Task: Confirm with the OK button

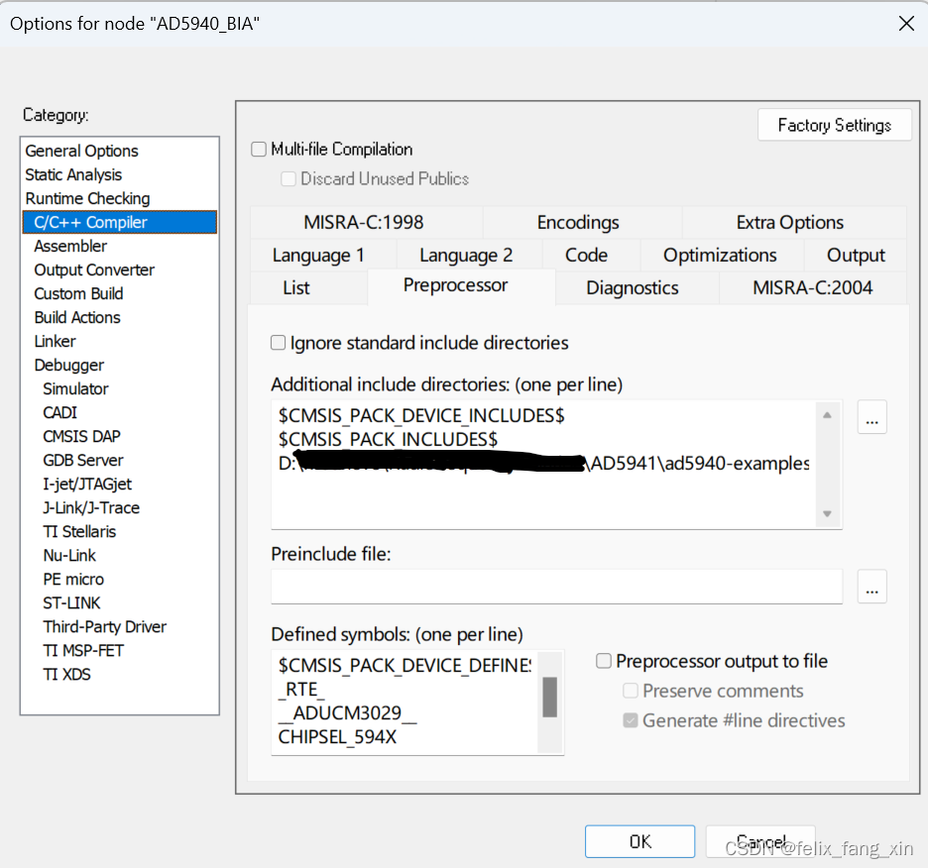Action: tap(639, 841)
